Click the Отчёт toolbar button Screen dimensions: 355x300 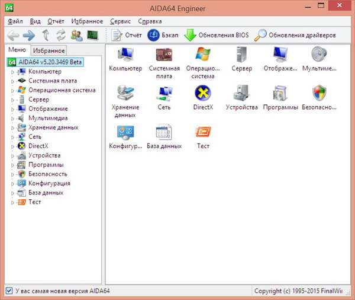(x=126, y=36)
